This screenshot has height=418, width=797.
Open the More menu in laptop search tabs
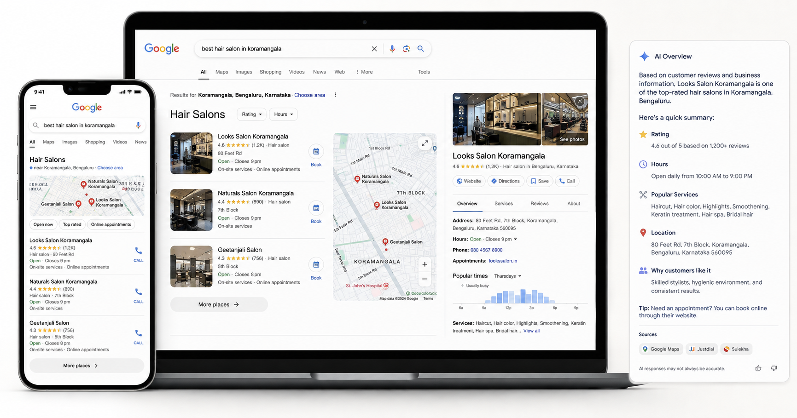364,72
